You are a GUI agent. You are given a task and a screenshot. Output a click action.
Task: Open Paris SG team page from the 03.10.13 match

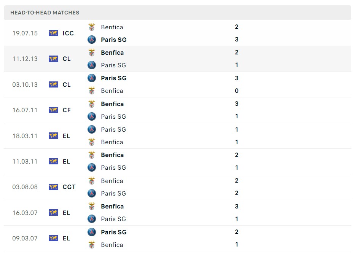(113, 78)
